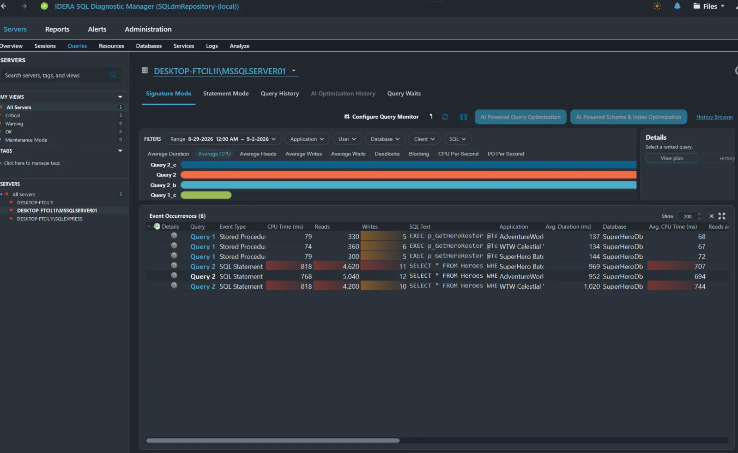Go forward with the right arrow
Screen dimensions: 738x453
[x=24, y=6]
